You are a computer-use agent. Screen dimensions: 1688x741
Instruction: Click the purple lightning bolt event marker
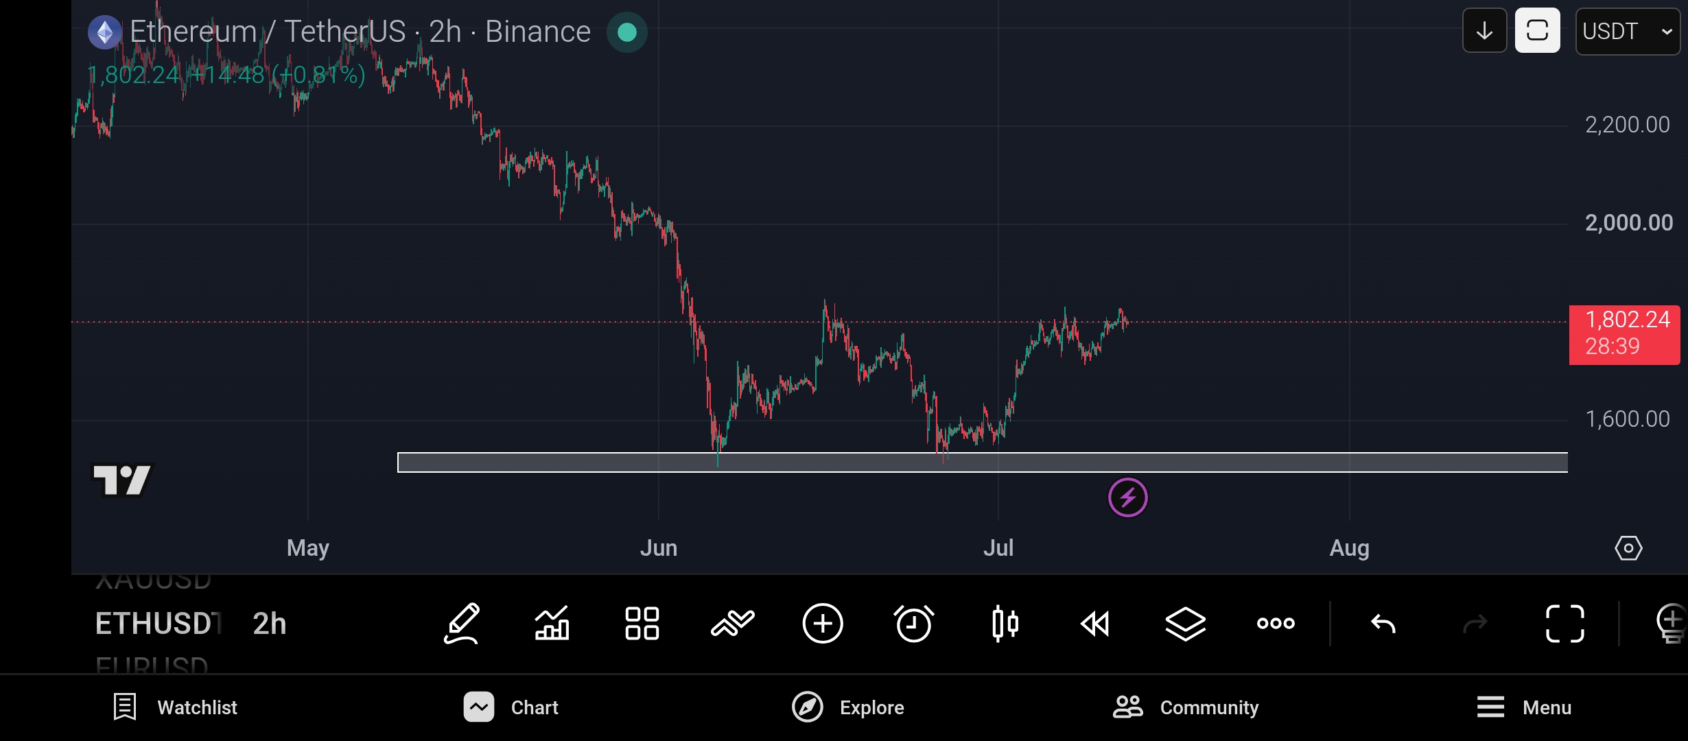pyautogui.click(x=1128, y=497)
